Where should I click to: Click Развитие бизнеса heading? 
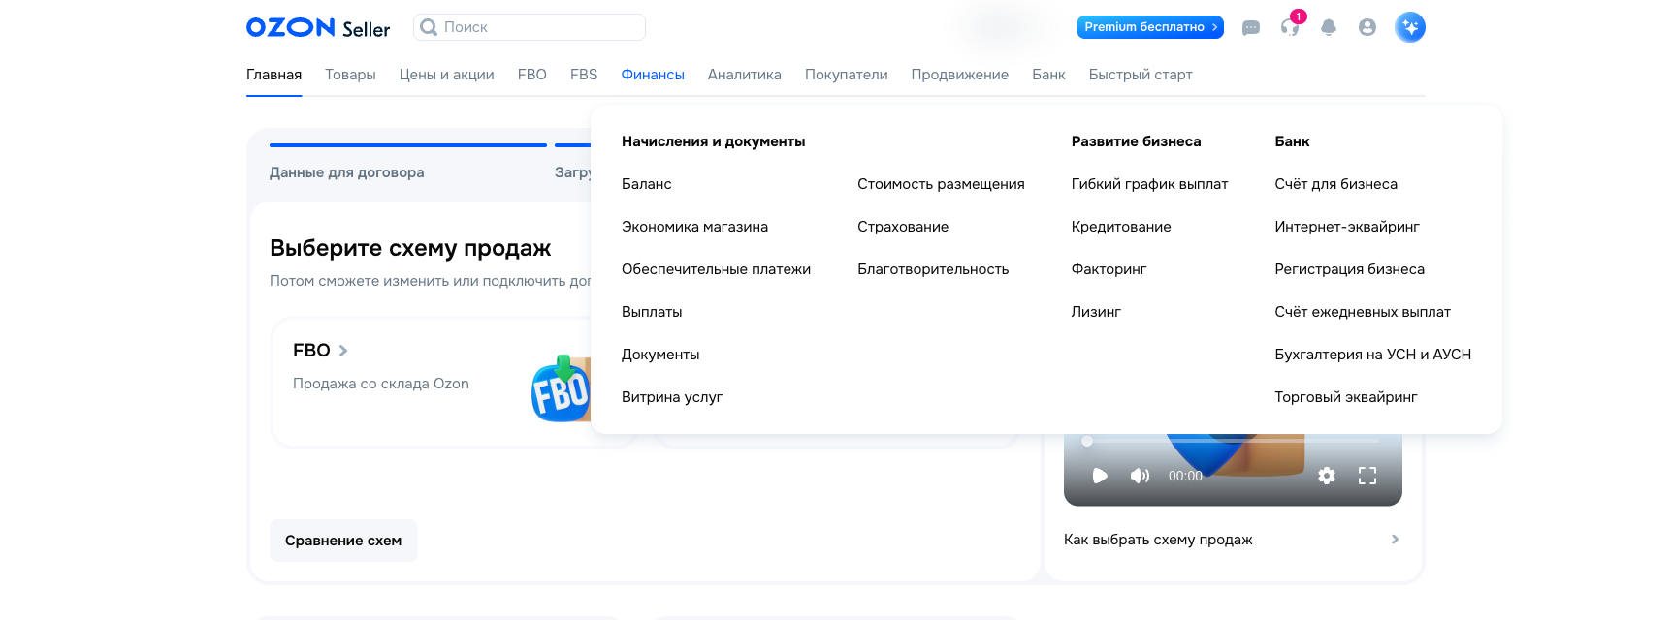click(x=1136, y=141)
